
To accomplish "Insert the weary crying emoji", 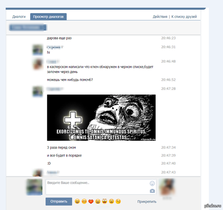I will 111,201.
